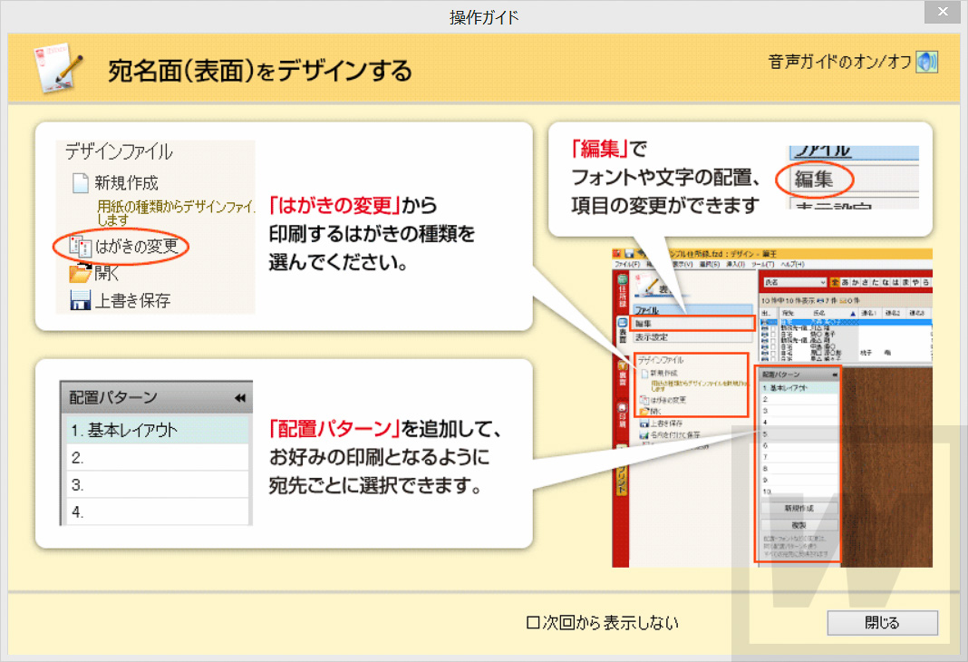The width and height of the screenshot is (968, 662).
Task: Click the folder icon beside large 開く
Action: 81,272
